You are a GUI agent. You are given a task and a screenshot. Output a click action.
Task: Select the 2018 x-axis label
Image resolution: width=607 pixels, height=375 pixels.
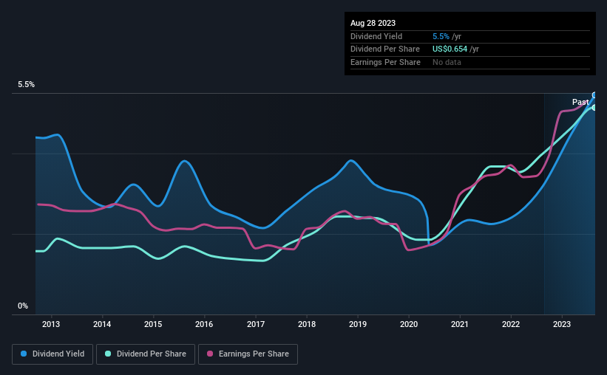point(307,324)
